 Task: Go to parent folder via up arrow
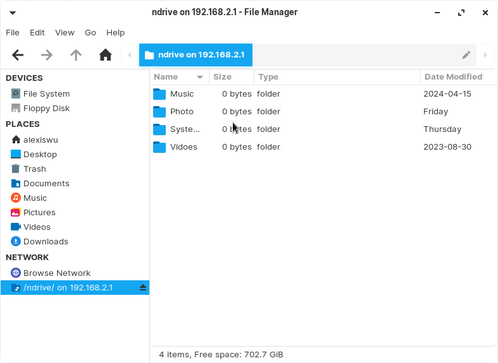pos(76,55)
